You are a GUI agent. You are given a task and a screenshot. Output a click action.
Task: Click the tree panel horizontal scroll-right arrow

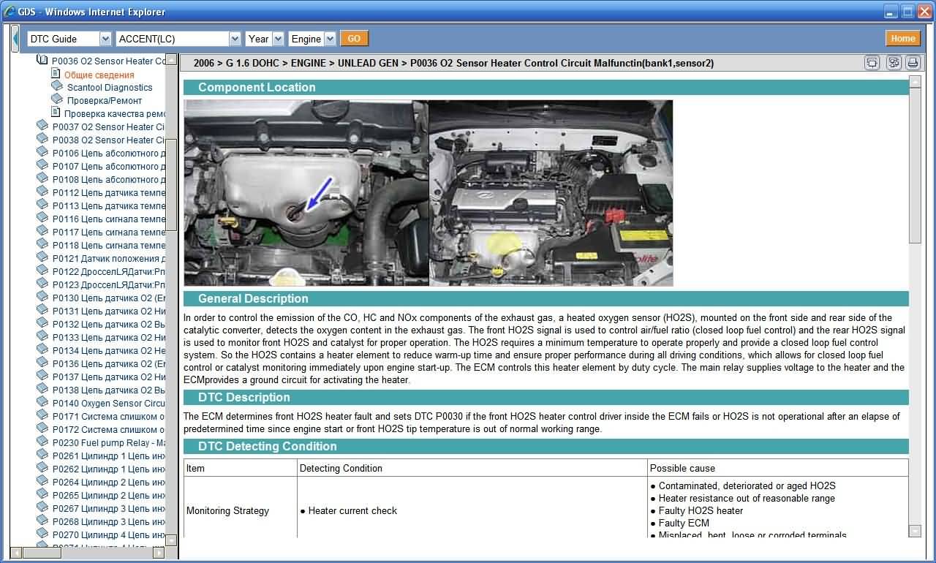159,553
